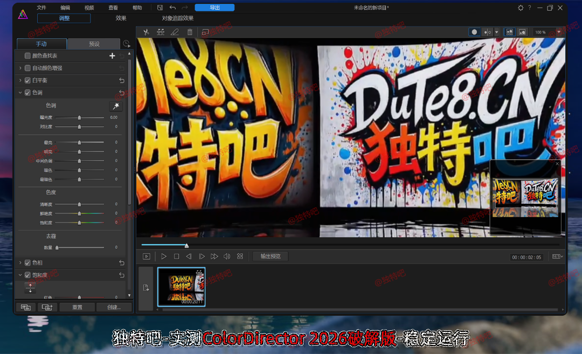Switch to the 对象追踪效果 tab
Image resolution: width=582 pixels, height=354 pixels.
(178, 18)
